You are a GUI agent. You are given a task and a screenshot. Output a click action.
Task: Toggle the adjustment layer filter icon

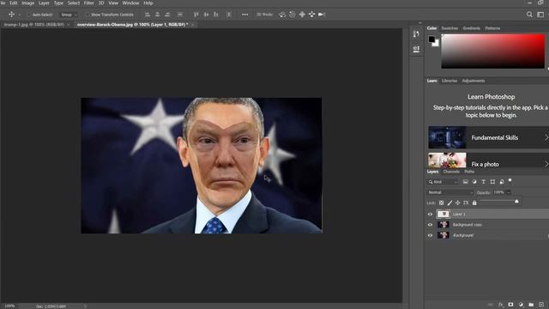[474, 182]
